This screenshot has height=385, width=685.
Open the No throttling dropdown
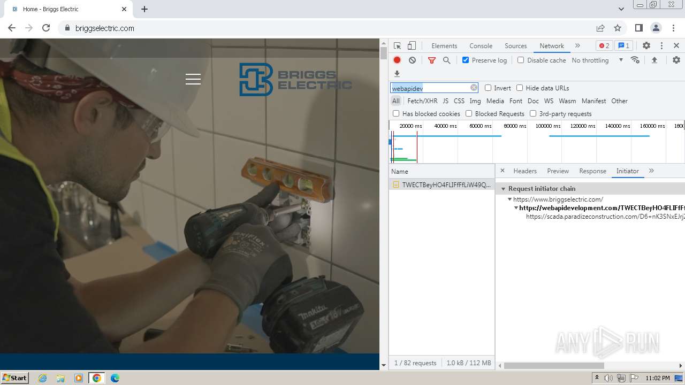[597, 60]
